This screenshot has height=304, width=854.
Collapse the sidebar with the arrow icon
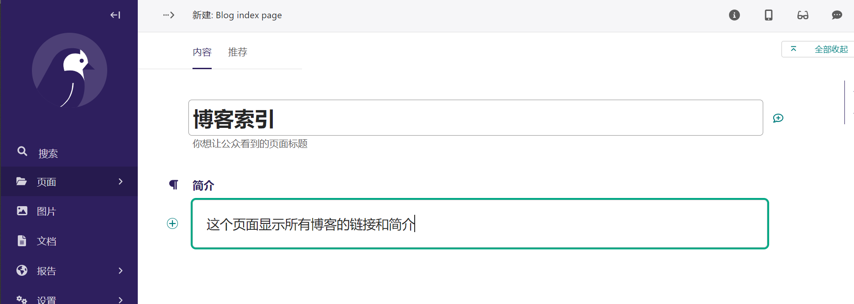115,15
